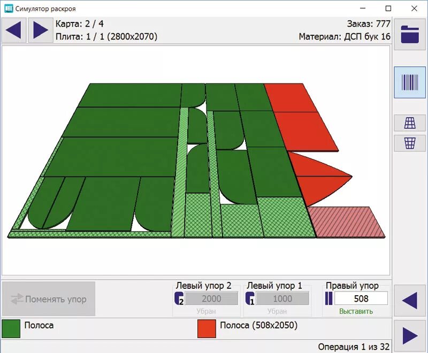Click the Правый упор field showing 508
The height and width of the screenshot is (353, 428).
point(361,298)
